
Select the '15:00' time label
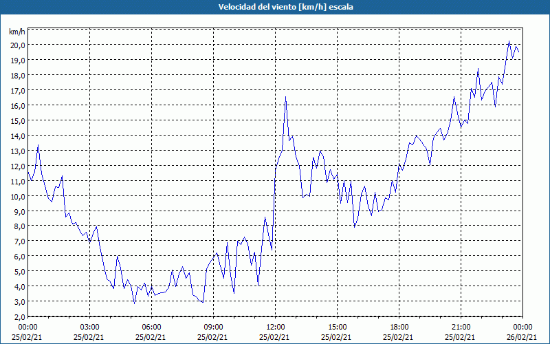click(337, 327)
